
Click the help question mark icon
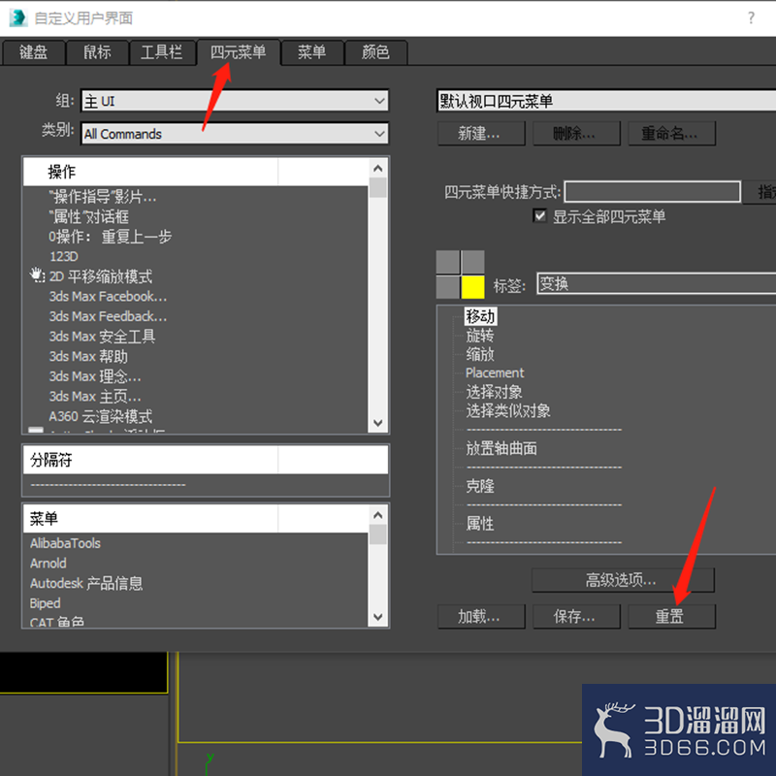tap(751, 17)
